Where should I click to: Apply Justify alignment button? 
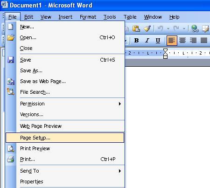(204, 41)
